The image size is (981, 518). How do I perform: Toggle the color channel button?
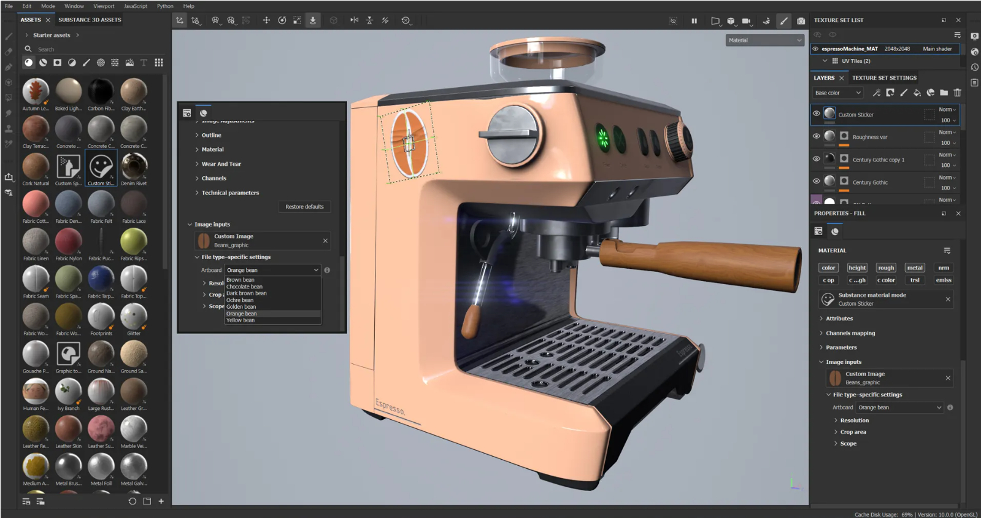(x=828, y=268)
